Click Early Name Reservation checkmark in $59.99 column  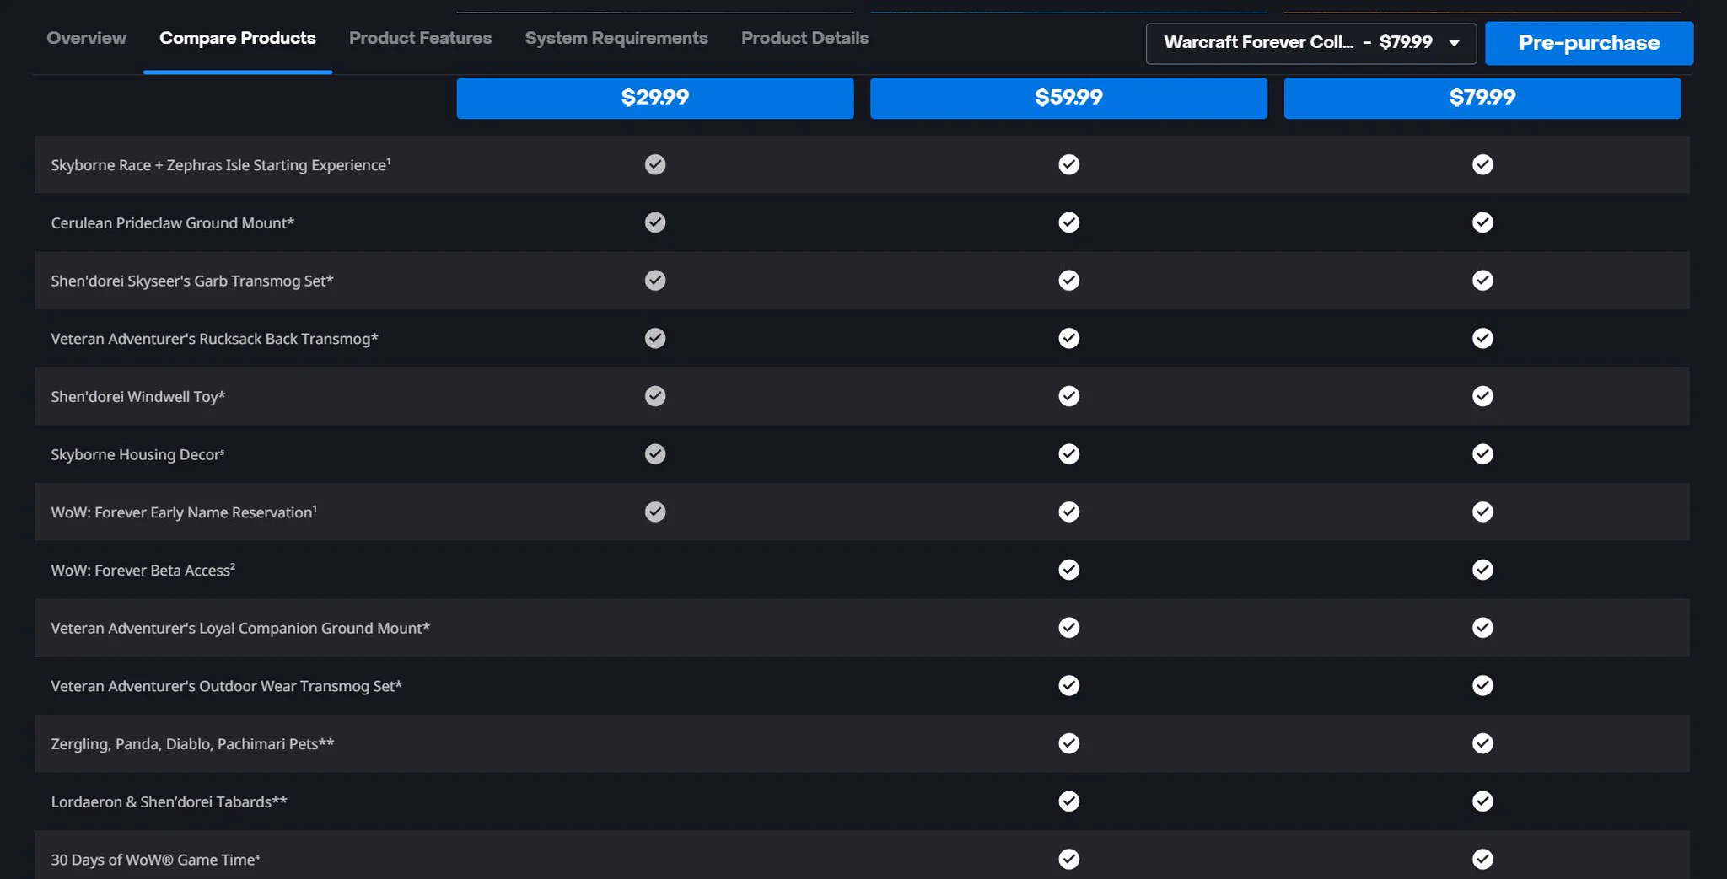1068,512
